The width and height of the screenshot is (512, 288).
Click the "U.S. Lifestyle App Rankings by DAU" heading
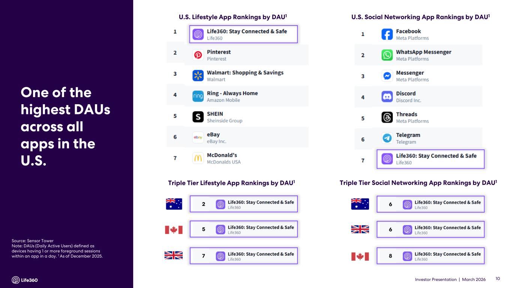[x=233, y=17]
